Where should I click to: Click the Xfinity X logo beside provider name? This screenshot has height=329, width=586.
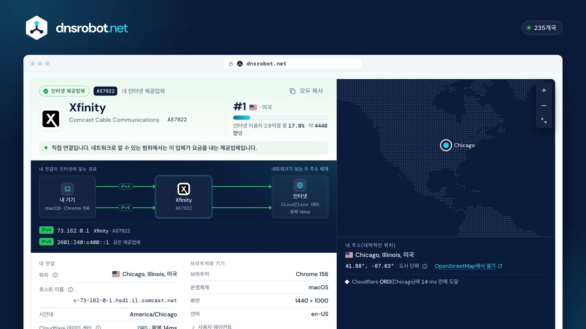[x=51, y=119]
